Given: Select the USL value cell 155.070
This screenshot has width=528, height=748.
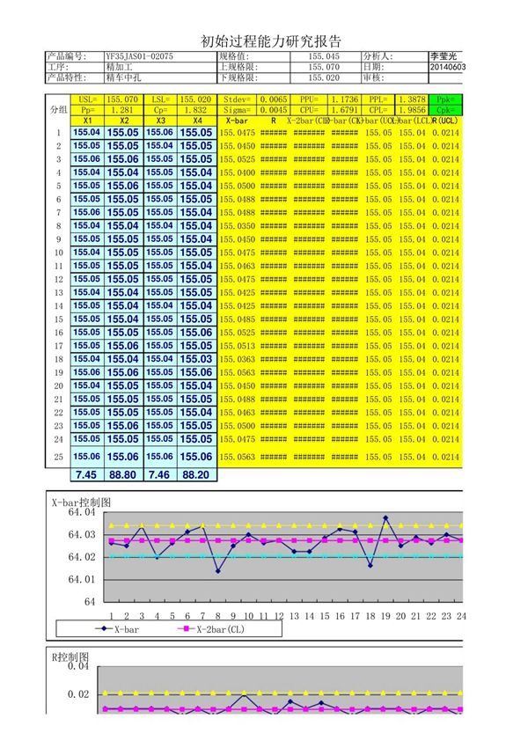Looking at the screenshot, I should 124,100.
